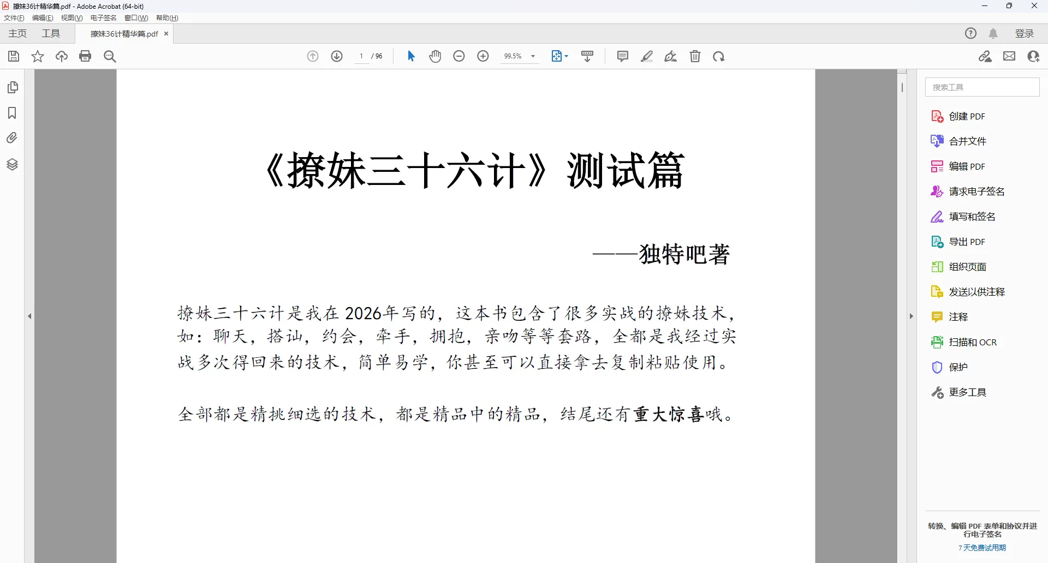Print the current document
The width and height of the screenshot is (1048, 563).
pyautogui.click(x=85, y=56)
